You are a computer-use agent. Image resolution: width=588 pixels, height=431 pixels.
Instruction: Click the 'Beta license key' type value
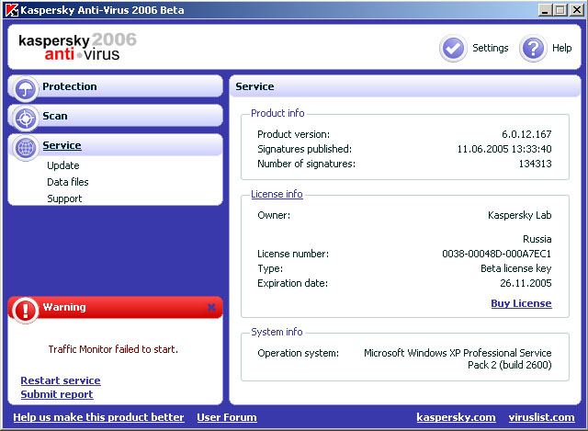[516, 268]
